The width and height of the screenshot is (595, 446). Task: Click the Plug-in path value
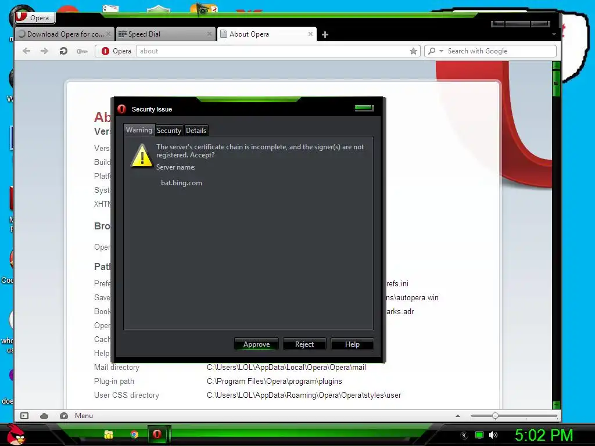coord(274,381)
